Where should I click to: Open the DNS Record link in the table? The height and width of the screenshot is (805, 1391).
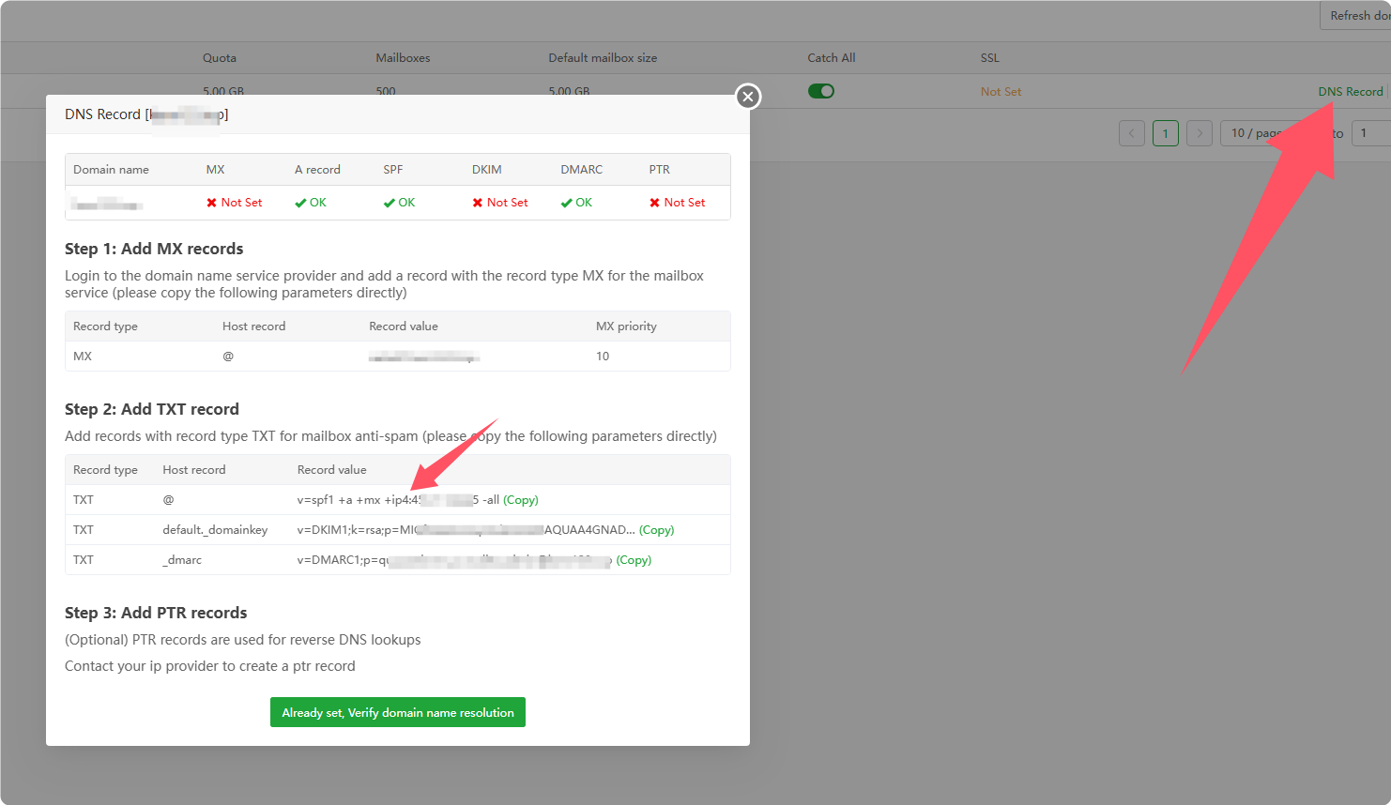(x=1350, y=92)
